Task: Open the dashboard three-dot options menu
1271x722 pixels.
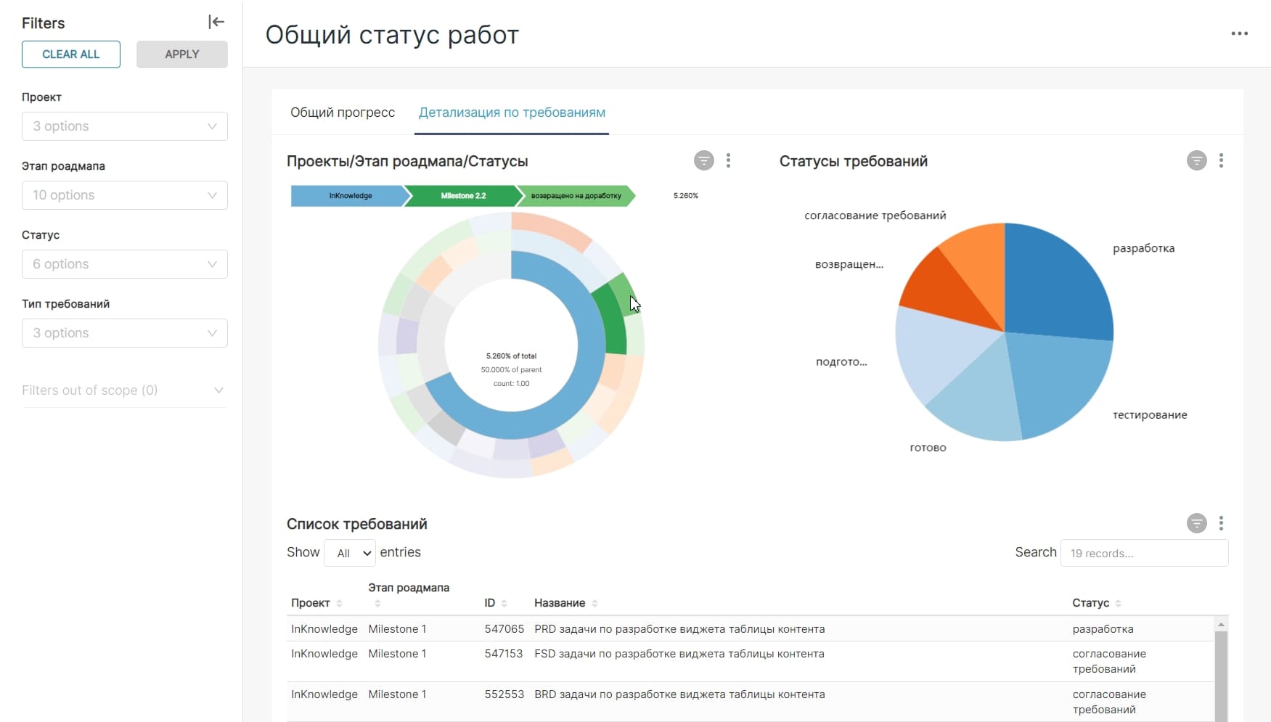Action: [1239, 33]
